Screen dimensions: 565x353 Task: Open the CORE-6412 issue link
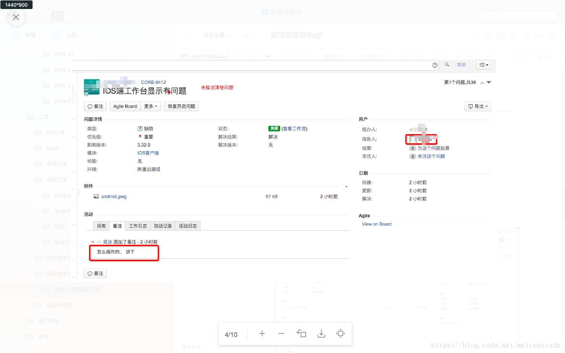pyautogui.click(x=153, y=82)
